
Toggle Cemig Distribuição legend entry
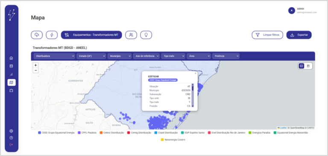click(139, 133)
